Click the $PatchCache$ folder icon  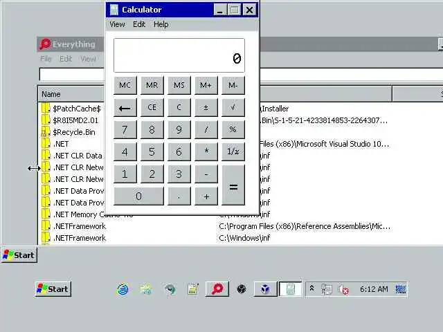[46, 109]
